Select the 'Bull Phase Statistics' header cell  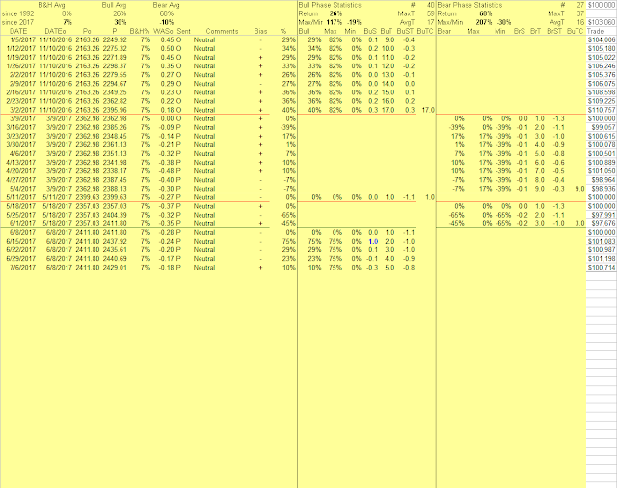330,5
